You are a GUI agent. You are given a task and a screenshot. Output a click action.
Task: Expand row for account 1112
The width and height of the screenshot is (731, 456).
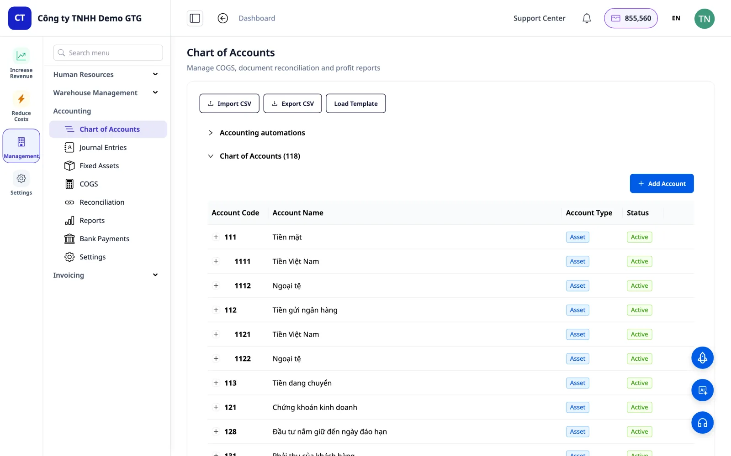pos(216,285)
